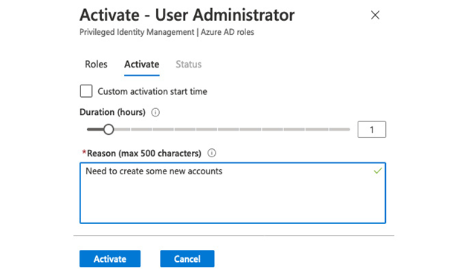
Task: Click the Reason (max 500 characters) label
Action: coord(142,154)
